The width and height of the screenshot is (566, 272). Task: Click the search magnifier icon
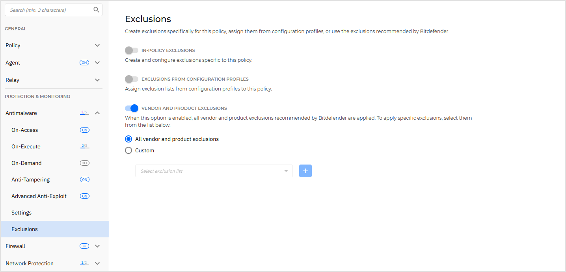(96, 9)
